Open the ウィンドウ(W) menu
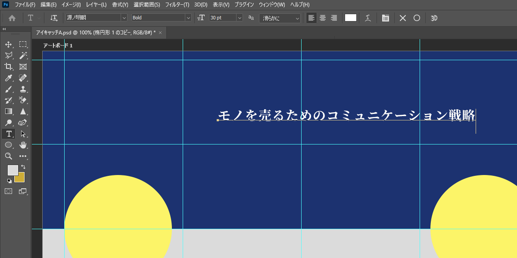Viewport: 517px width, 258px height. coord(272,5)
